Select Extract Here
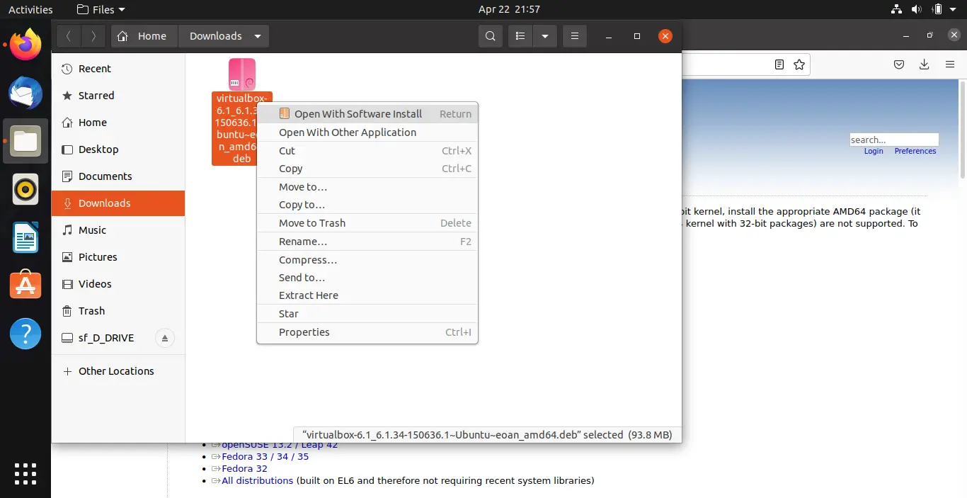This screenshot has height=498, width=967. (367, 295)
